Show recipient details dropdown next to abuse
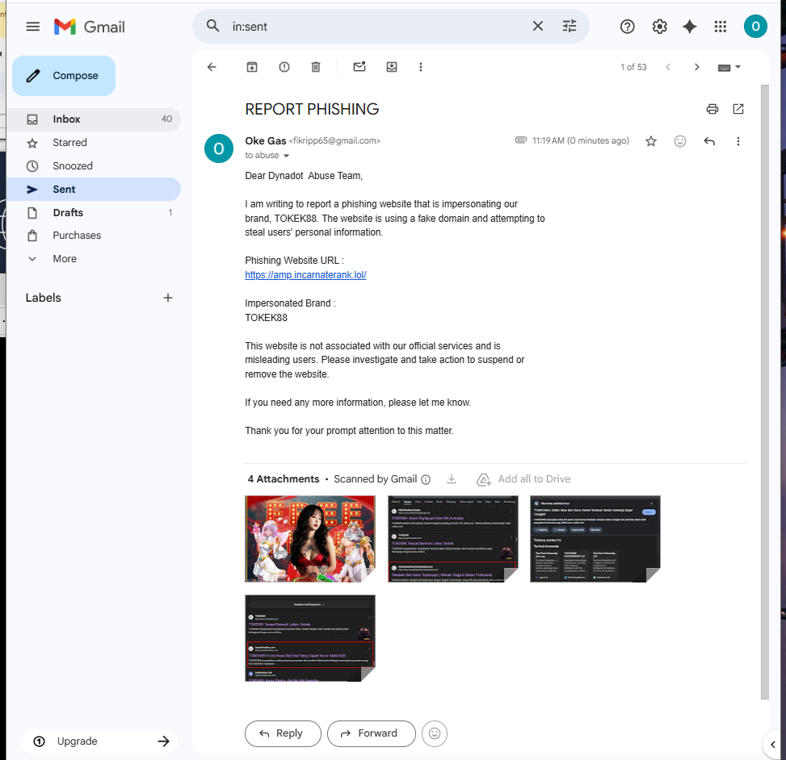This screenshot has width=786, height=760. click(286, 156)
